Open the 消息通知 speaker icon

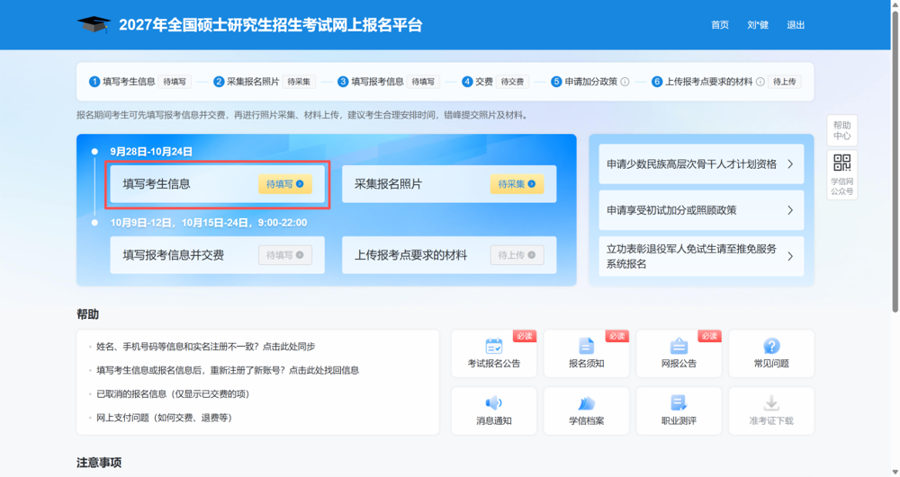(493, 403)
